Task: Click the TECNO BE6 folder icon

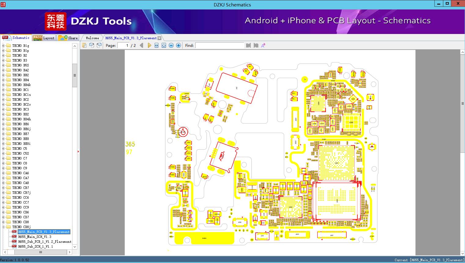Action: 9,124
